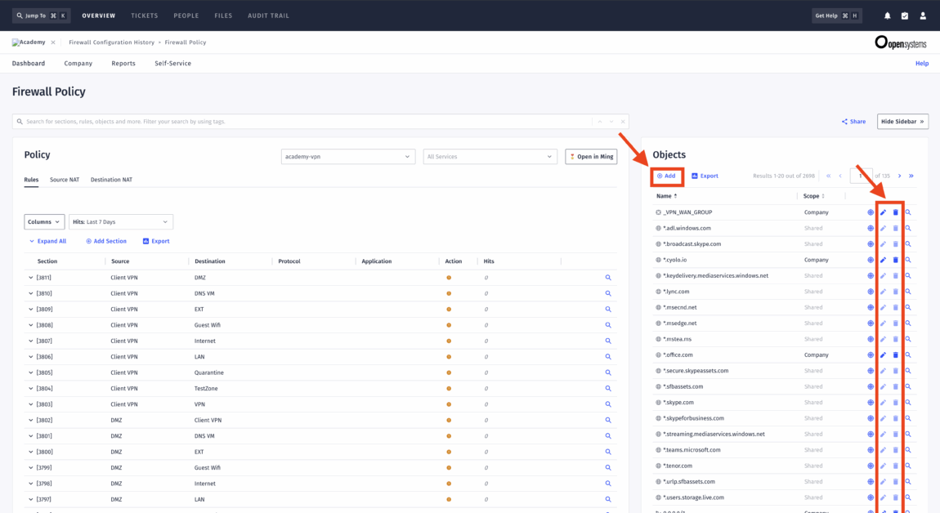Edit the _VPN_WAN_GROUP object with pencil icon

882,212
